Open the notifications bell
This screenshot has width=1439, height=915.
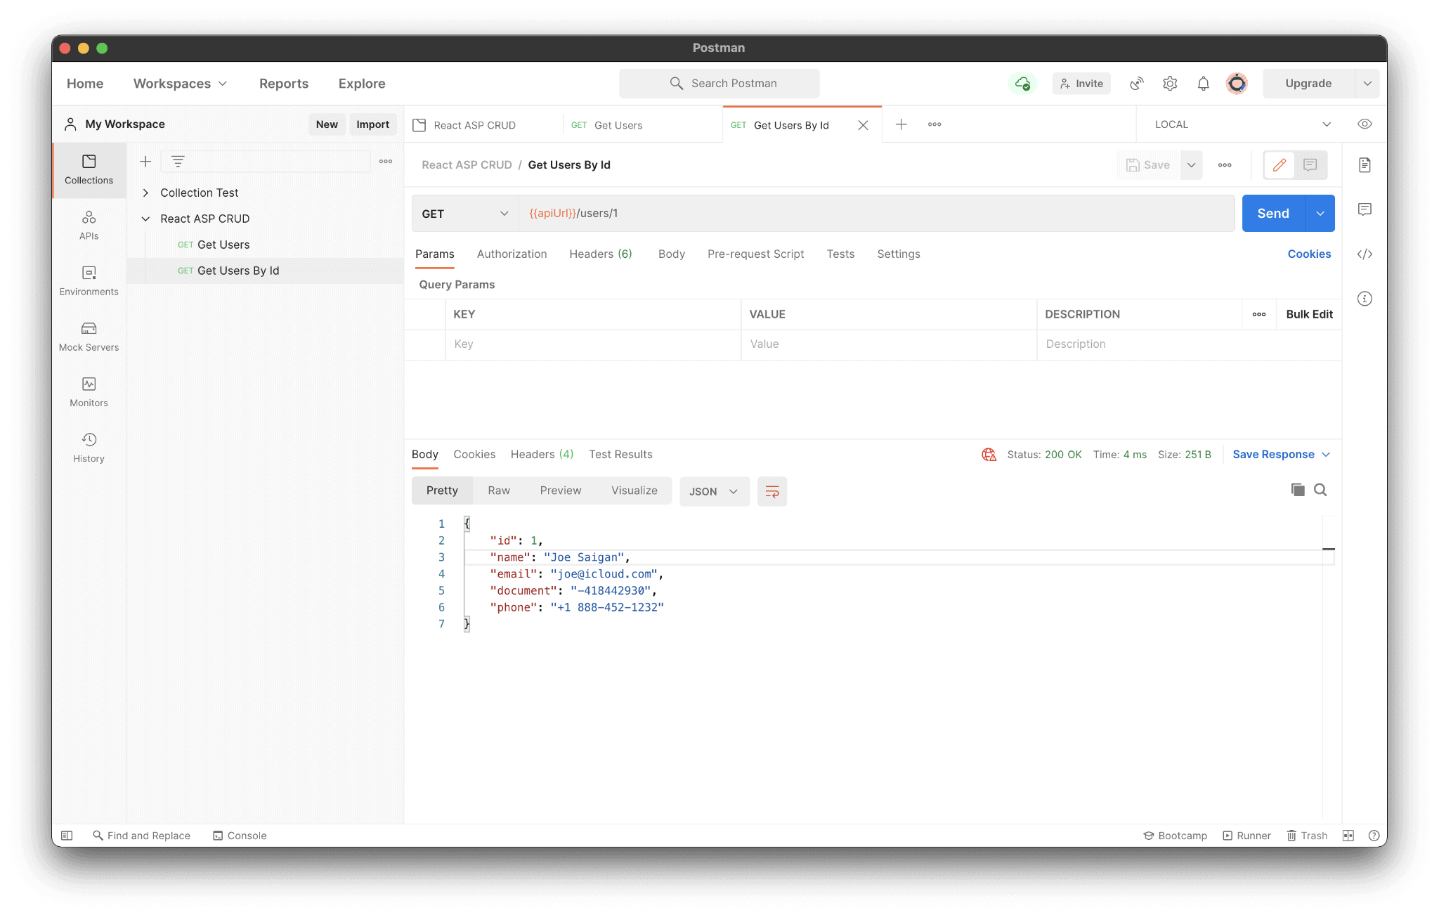point(1204,84)
